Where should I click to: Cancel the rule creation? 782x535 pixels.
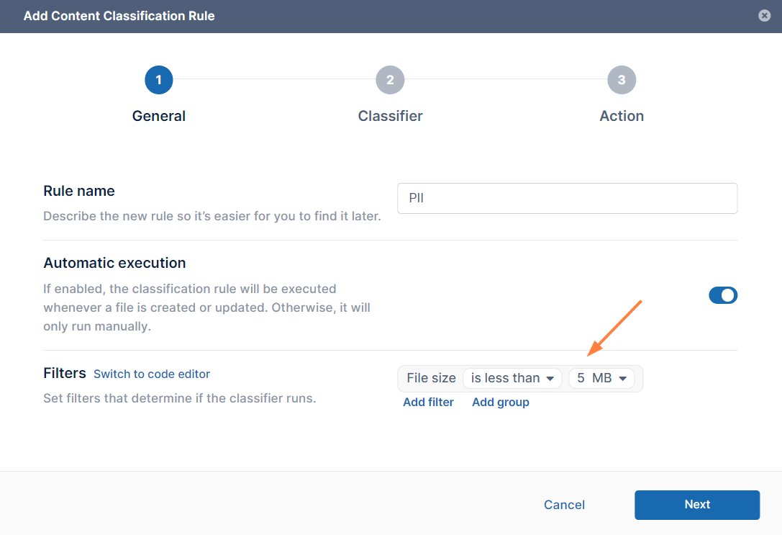[564, 505]
